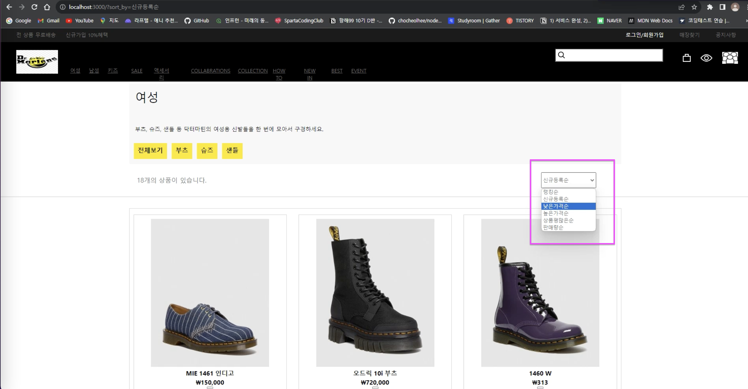Image resolution: width=748 pixels, height=389 pixels.
Task: Click the browser address bar URL
Action: (114, 7)
